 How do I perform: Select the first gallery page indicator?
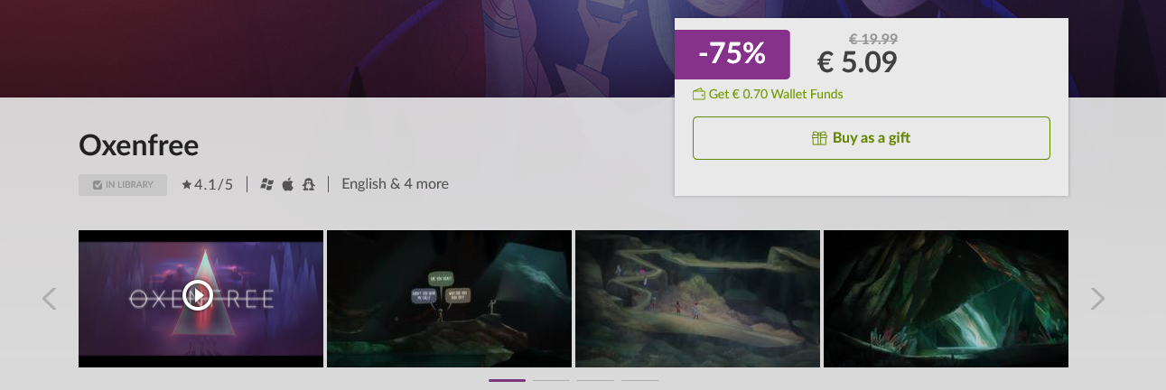pos(507,380)
